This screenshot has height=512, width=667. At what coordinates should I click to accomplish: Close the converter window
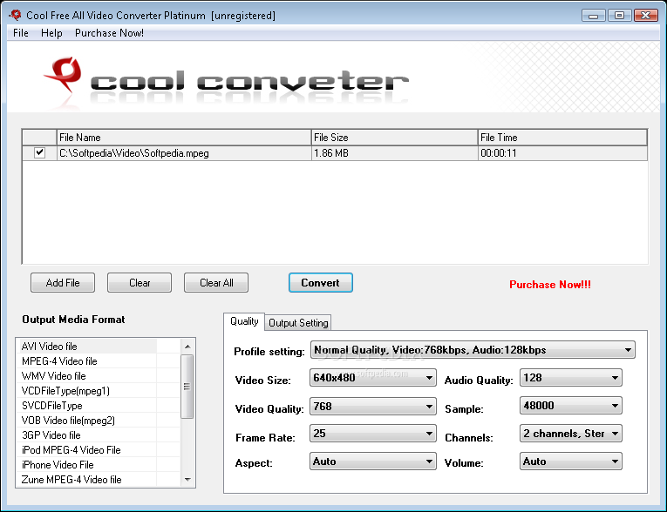646,16
